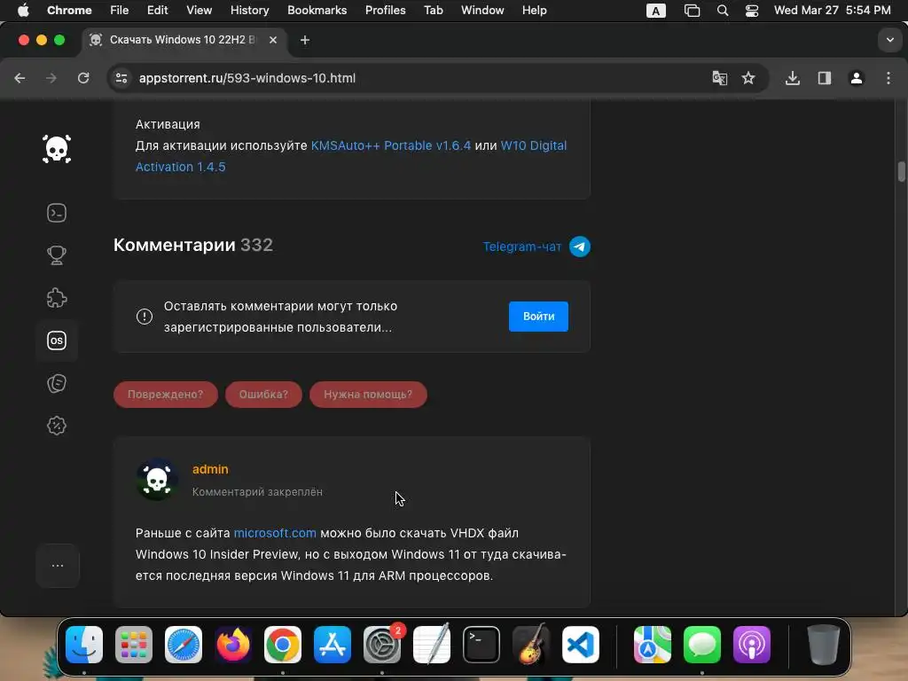Open Visual Studio Code from the Dock
908x681 pixels.
[x=581, y=645]
